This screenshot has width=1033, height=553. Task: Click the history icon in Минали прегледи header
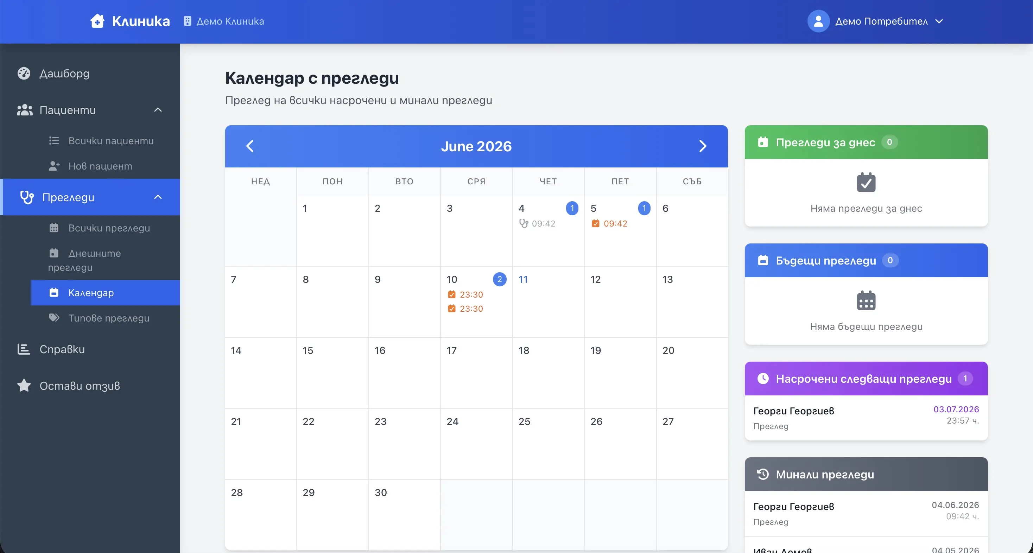tap(763, 475)
